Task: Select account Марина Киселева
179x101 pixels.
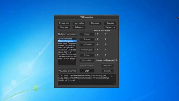Action: [67, 41]
